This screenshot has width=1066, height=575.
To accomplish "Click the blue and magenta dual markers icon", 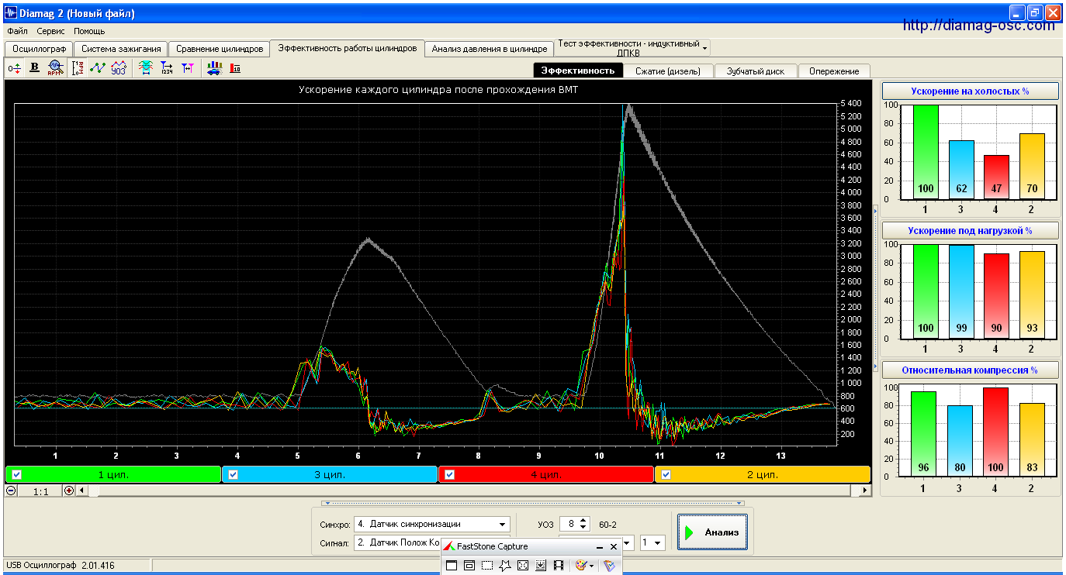I will (x=188, y=68).
